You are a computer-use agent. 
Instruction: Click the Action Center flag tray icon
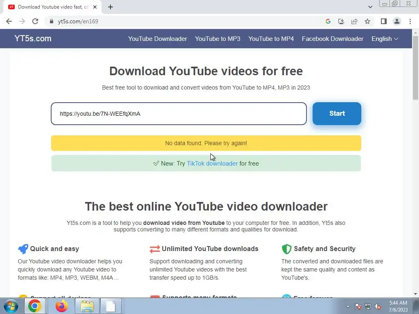tap(358, 307)
